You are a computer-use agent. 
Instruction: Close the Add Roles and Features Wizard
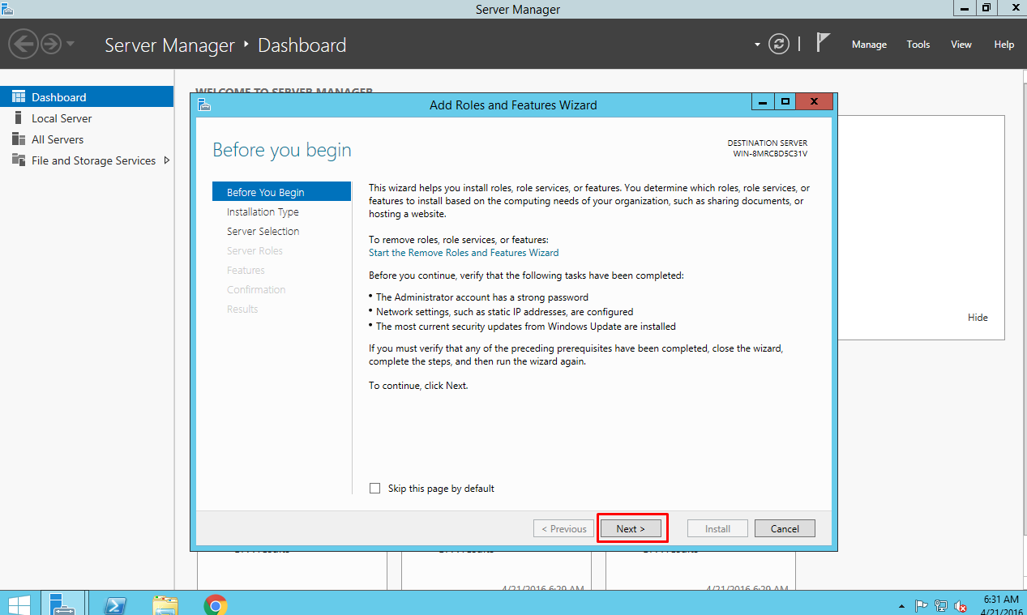click(815, 102)
